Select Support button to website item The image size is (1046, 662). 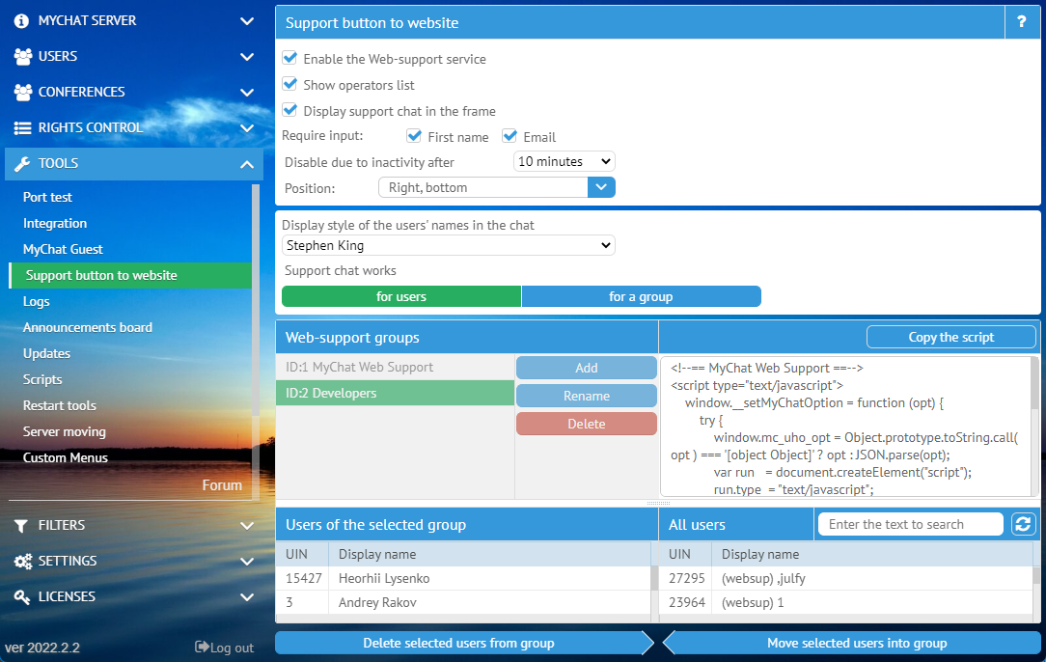coord(131,276)
